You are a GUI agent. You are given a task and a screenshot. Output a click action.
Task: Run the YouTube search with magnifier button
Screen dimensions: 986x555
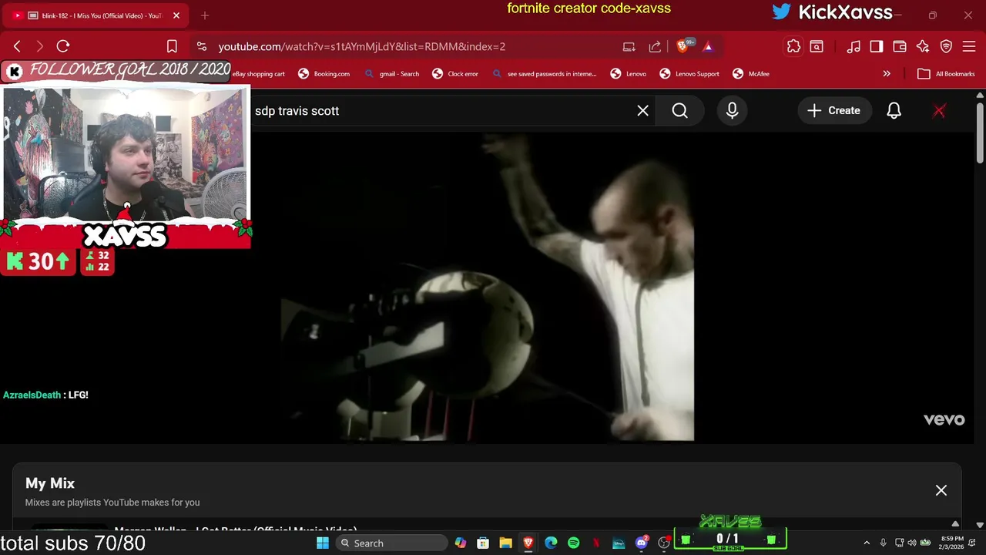click(x=679, y=110)
